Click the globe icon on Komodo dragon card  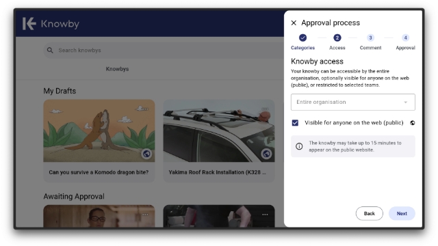[x=146, y=154]
